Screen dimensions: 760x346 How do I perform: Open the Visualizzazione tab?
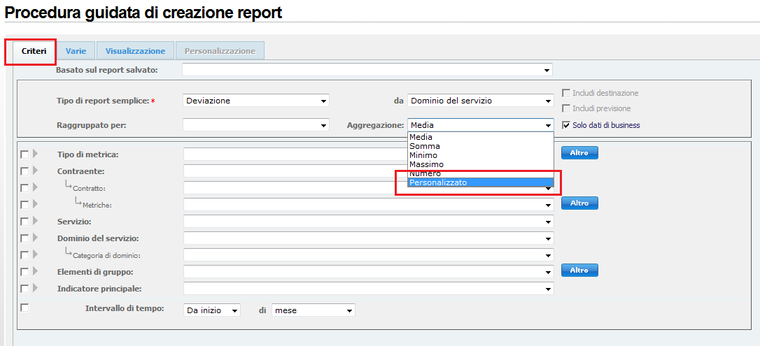click(x=135, y=51)
